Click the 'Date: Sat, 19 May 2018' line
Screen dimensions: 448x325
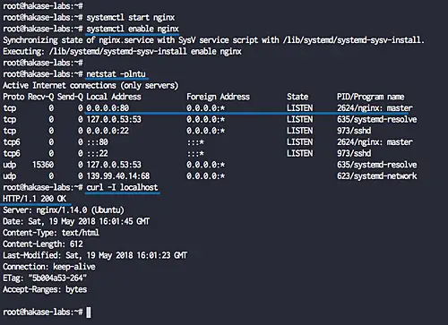[76, 221]
